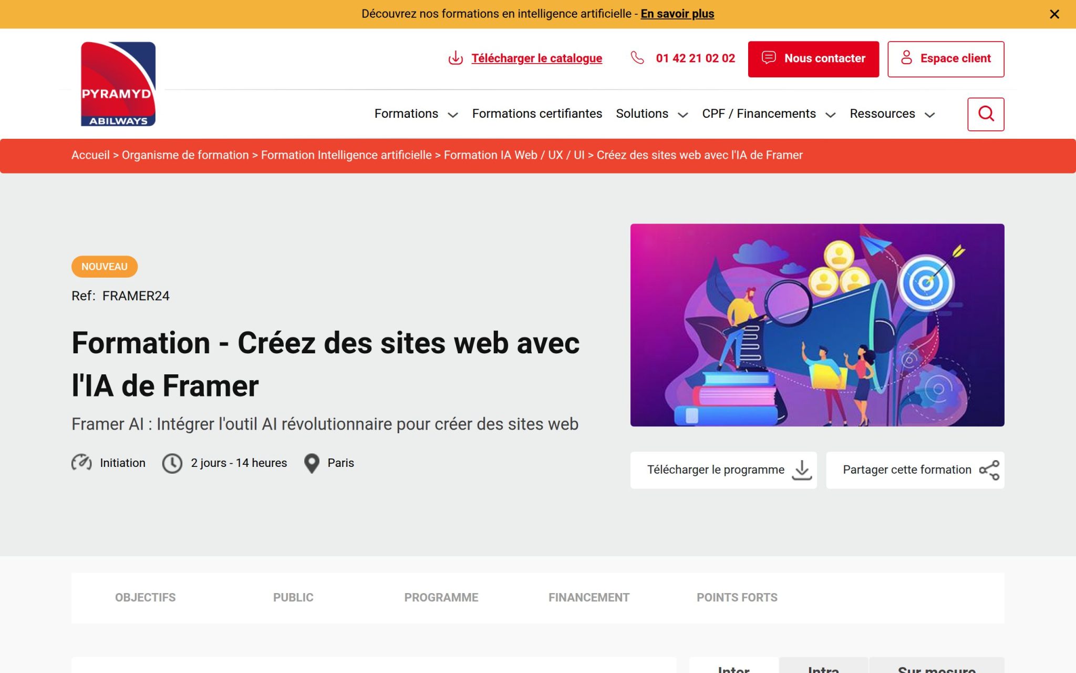
Task: Click the catalogue download icon
Action: [456, 58]
